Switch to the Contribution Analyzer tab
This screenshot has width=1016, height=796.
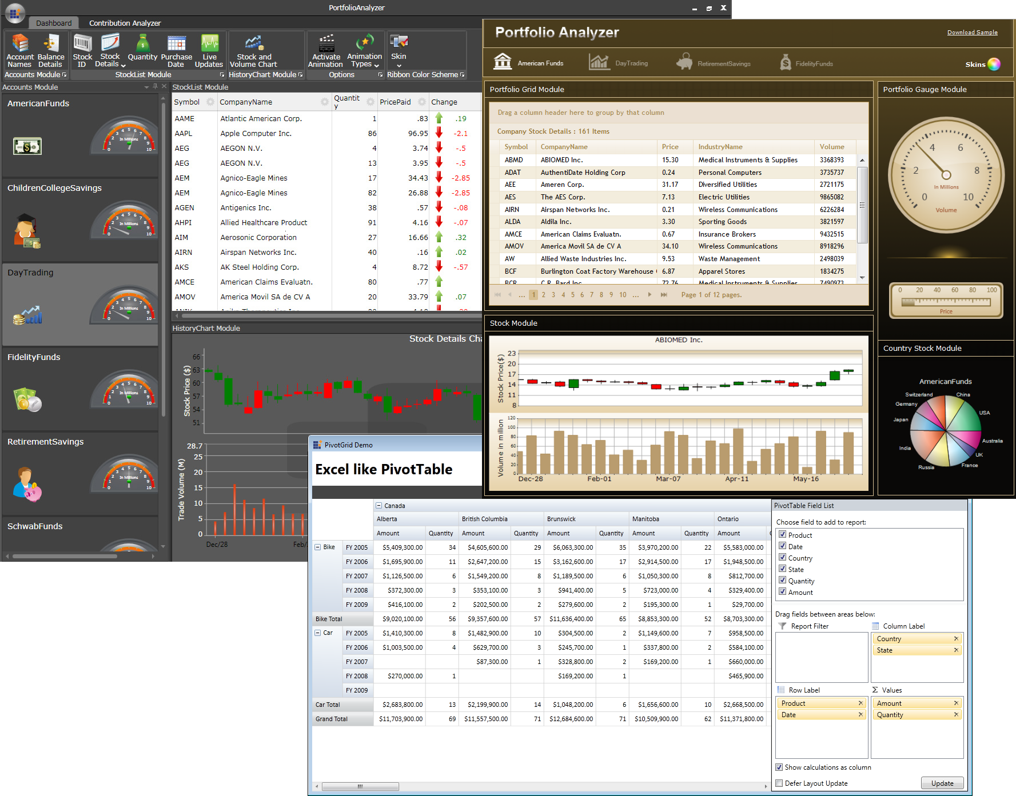click(125, 23)
